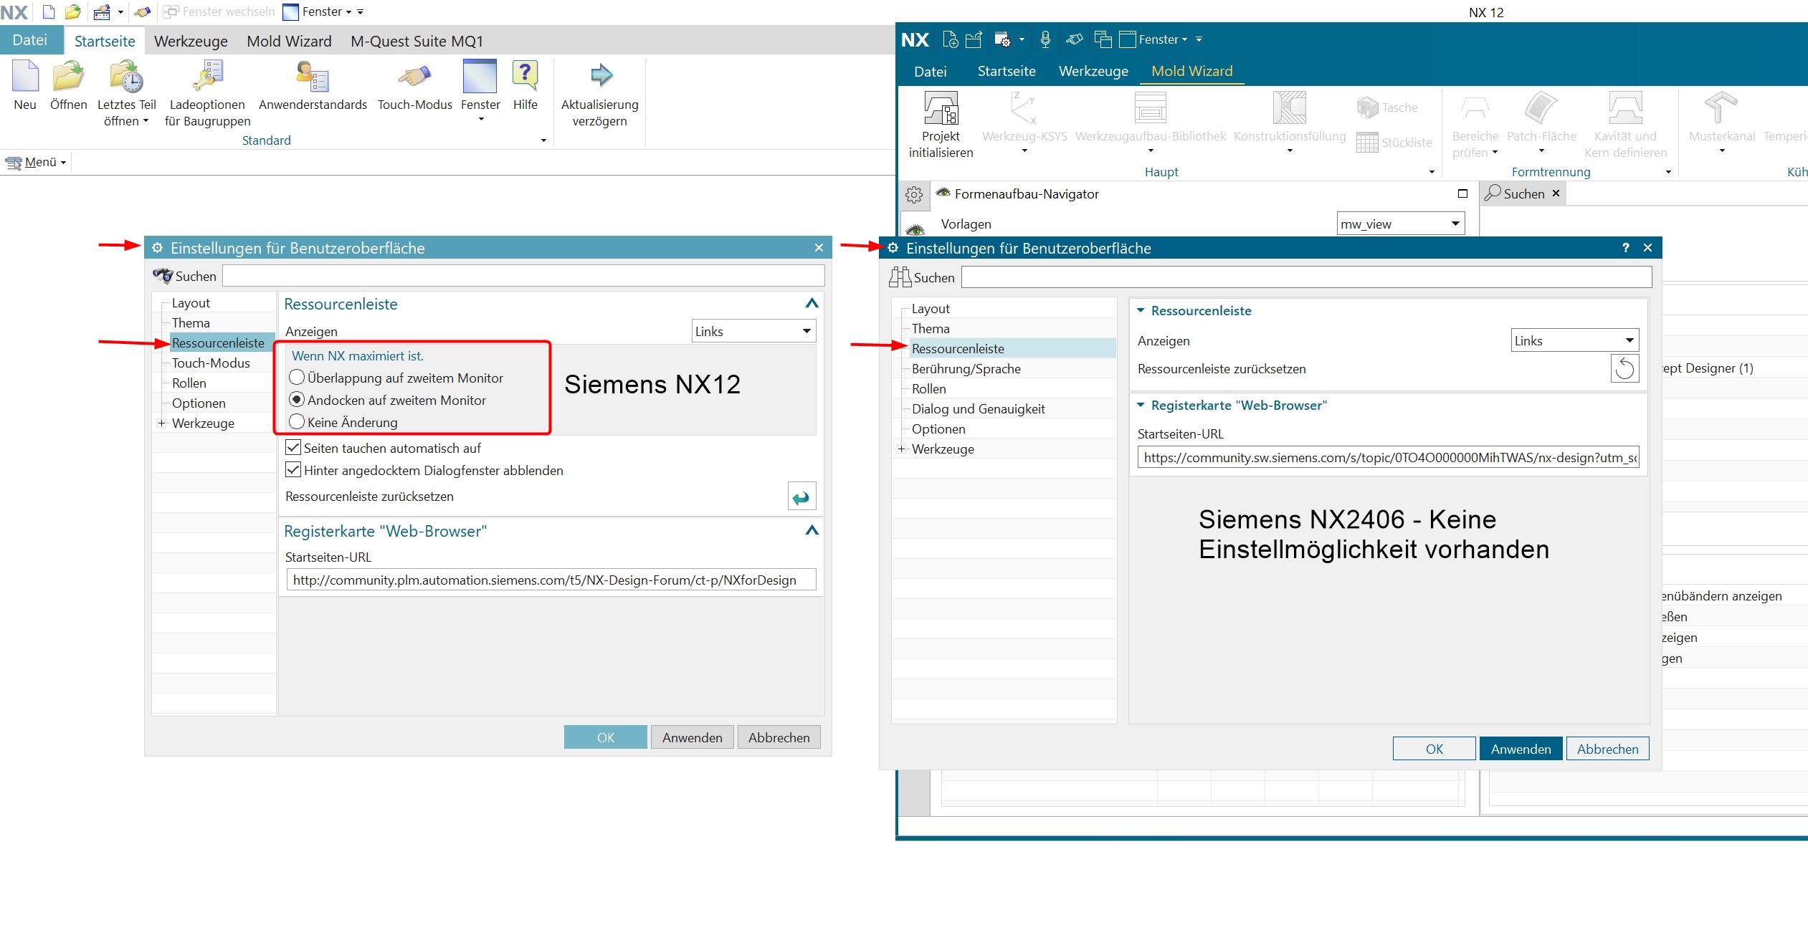
Task: Select Keine Änderung radio option
Action: (296, 422)
